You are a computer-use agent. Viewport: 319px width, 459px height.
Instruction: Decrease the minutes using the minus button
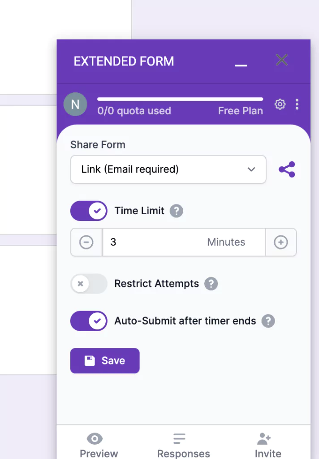(86, 242)
